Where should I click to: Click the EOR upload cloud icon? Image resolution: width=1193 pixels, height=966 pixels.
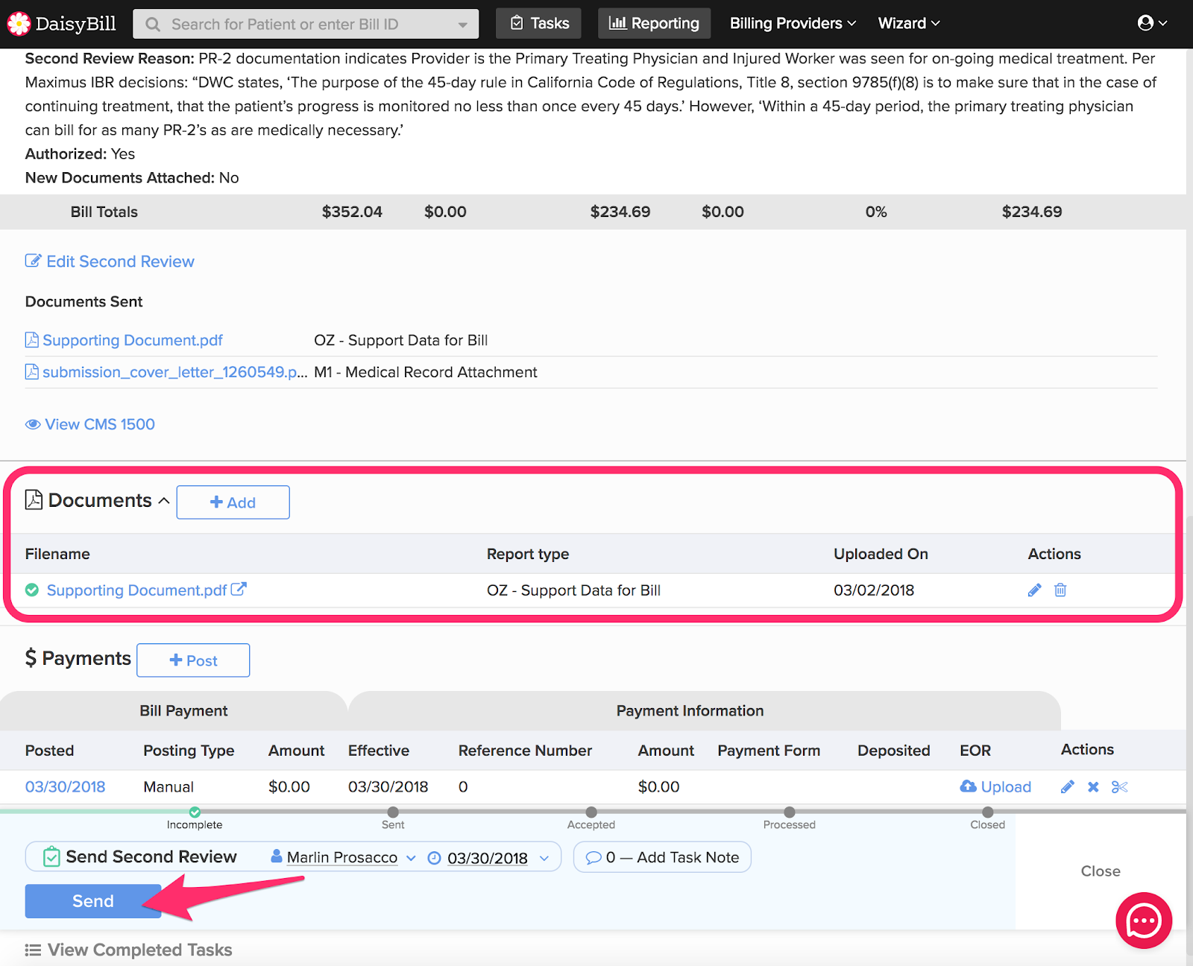pyautogui.click(x=968, y=786)
